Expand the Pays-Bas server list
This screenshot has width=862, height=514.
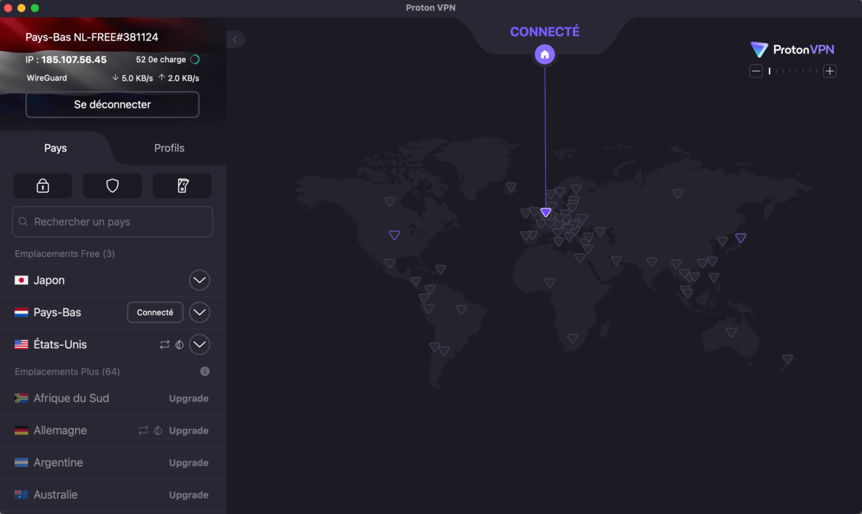coord(200,312)
